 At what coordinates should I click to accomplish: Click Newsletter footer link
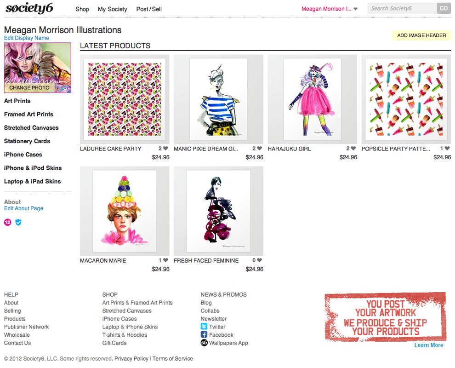click(x=214, y=319)
